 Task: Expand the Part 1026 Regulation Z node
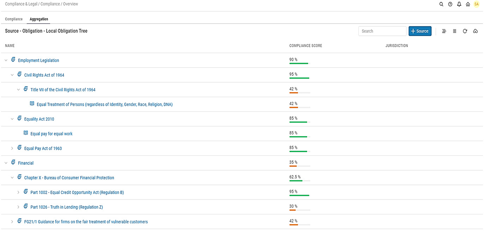(18, 207)
